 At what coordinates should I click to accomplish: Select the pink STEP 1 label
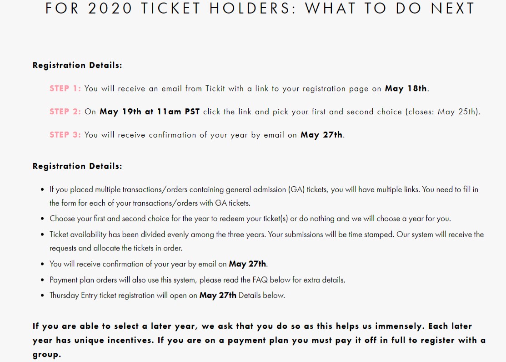(x=65, y=88)
